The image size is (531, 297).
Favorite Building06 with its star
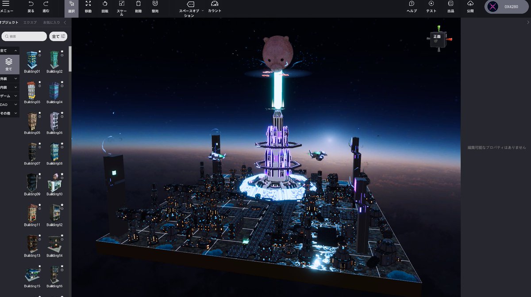[62, 113]
